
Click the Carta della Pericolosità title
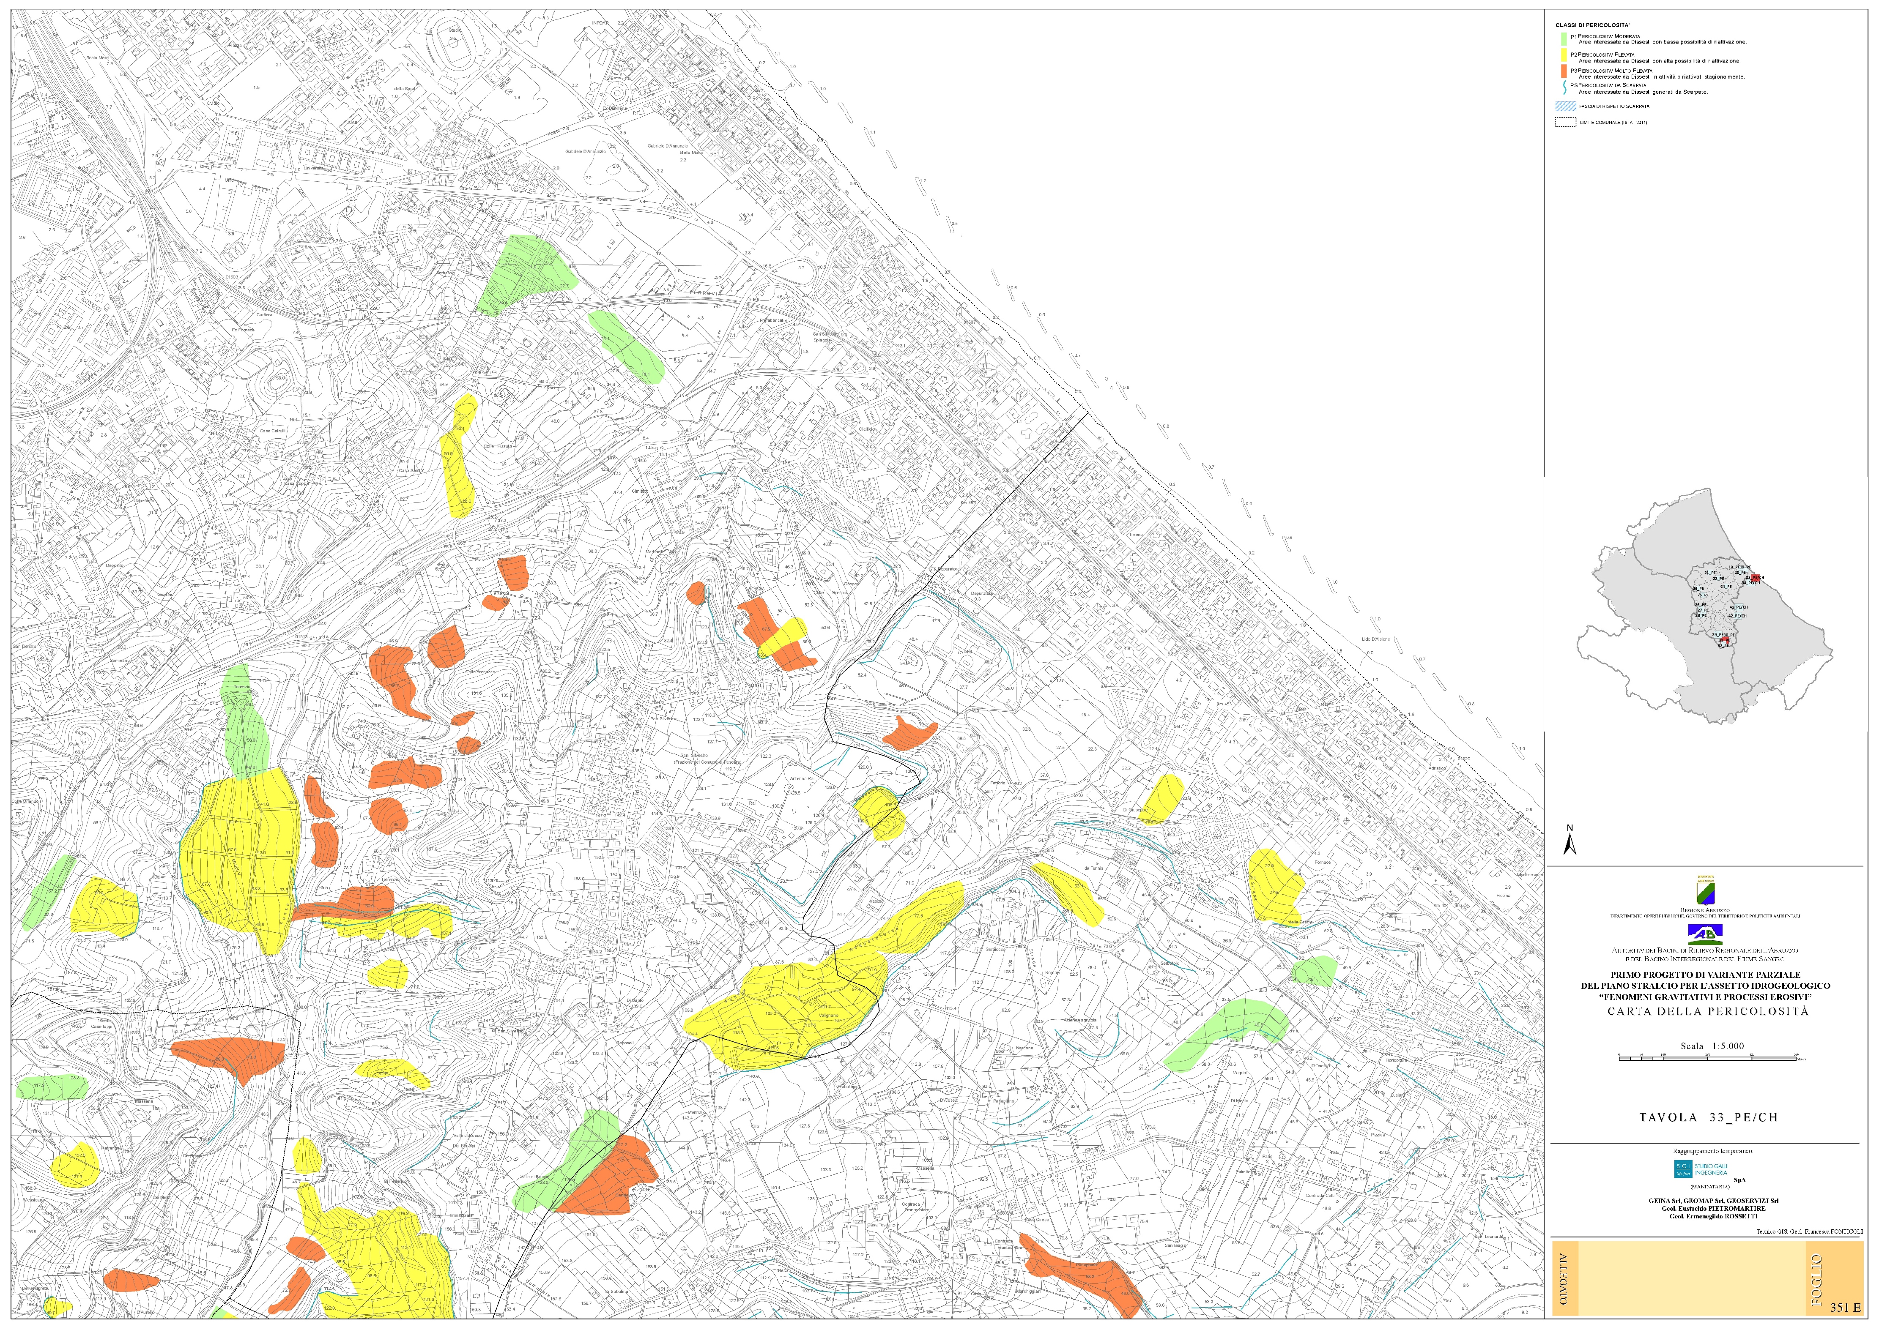pos(1708,1011)
